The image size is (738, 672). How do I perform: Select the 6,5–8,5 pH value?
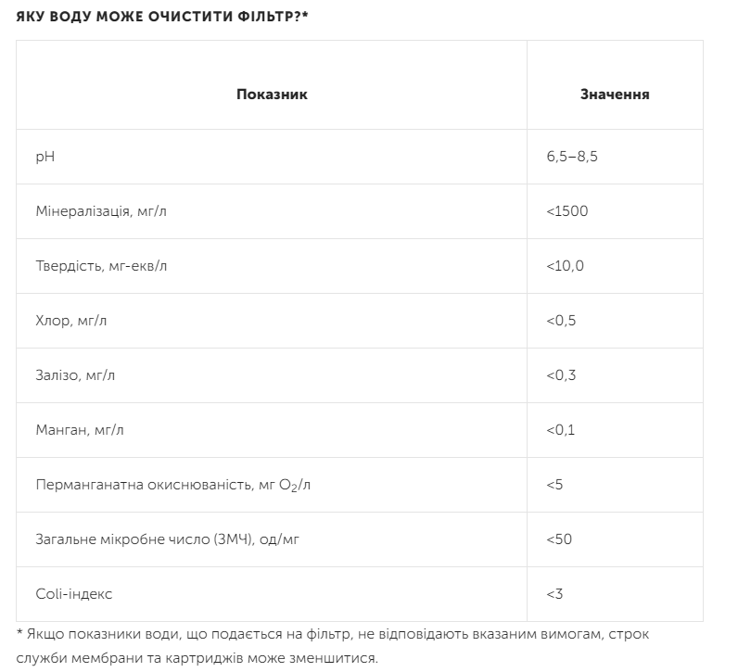[572, 157]
